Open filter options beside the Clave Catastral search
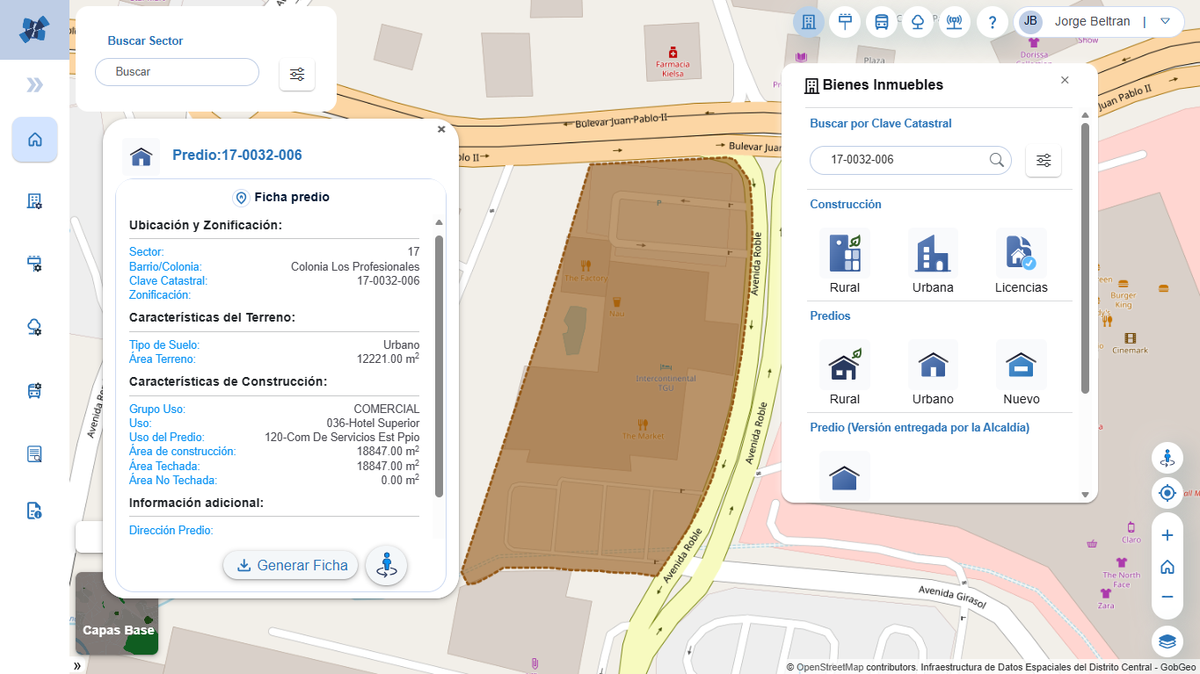1200x674 pixels. tap(1044, 161)
